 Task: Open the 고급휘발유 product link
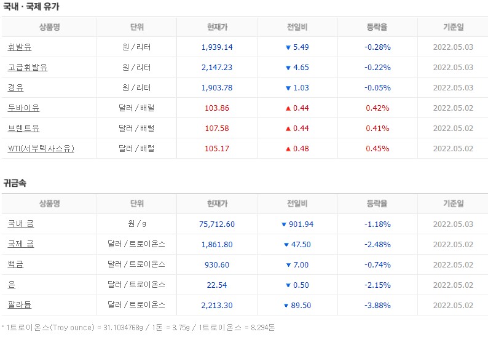tap(28, 67)
